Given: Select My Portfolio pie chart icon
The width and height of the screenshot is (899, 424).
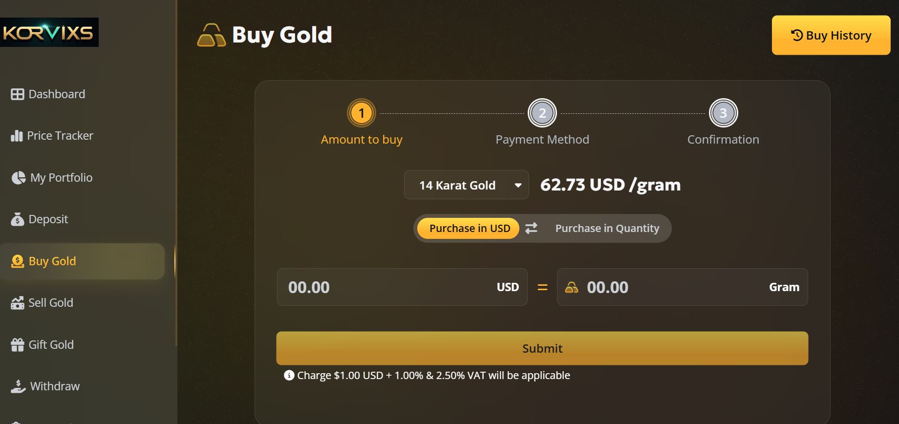Looking at the screenshot, I should point(19,178).
